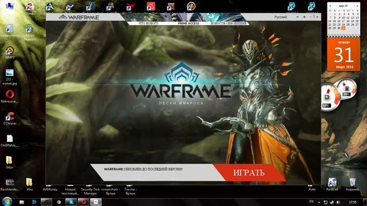Click the taskbar clock showing 17:55

[x=353, y=202]
